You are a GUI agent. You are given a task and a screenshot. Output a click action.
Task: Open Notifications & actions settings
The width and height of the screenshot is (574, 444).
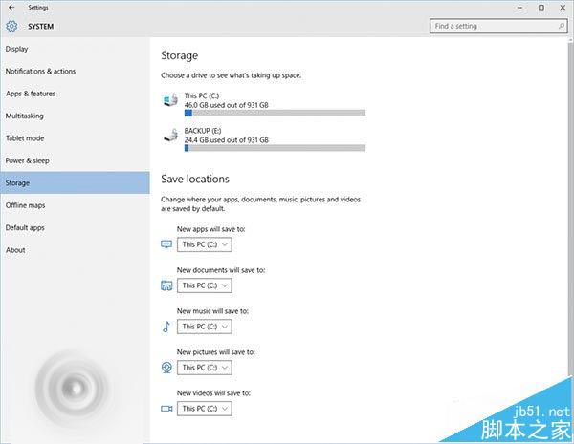[75, 72]
